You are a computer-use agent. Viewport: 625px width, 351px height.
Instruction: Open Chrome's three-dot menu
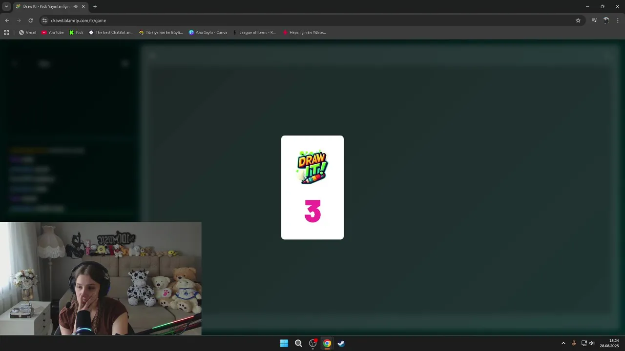pyautogui.click(x=618, y=20)
